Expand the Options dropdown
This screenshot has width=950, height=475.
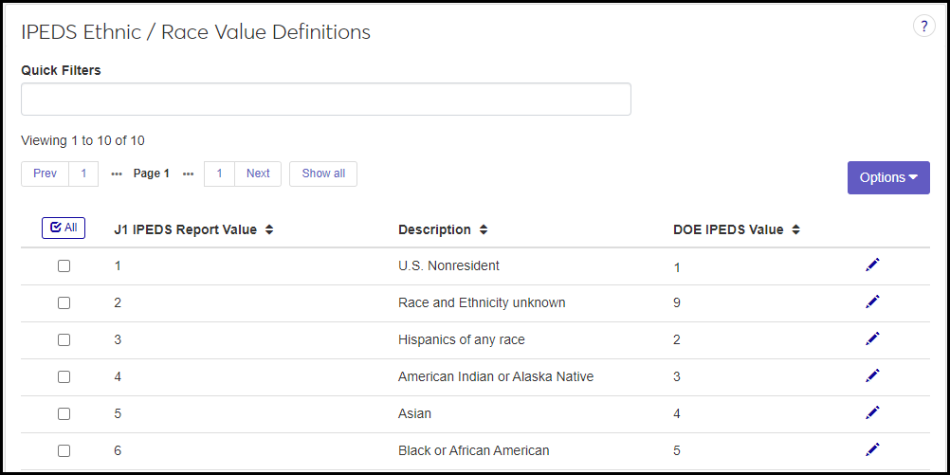(x=888, y=177)
